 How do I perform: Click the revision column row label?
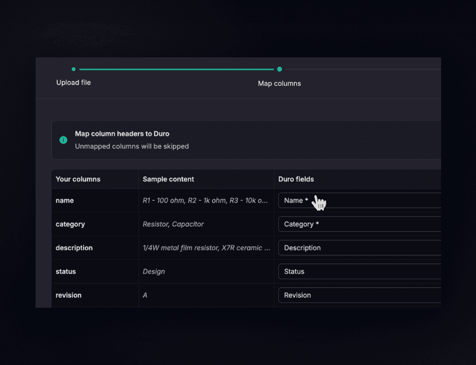(69, 295)
